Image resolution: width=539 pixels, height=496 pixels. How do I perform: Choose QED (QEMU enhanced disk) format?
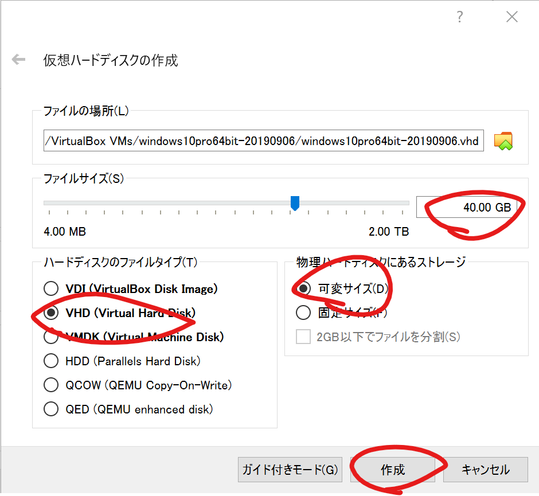point(51,409)
